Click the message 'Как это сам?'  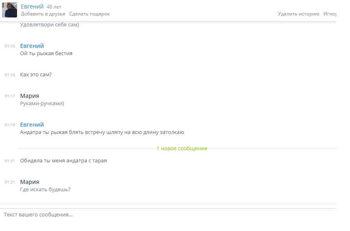click(36, 75)
